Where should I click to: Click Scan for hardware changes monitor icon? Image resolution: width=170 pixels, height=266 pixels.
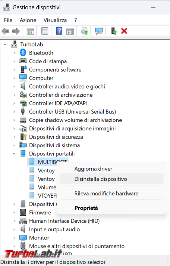click(99, 31)
